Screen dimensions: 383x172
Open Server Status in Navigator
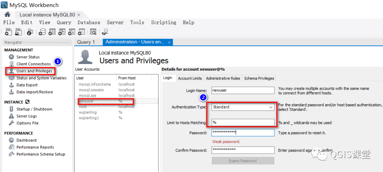pyautogui.click(x=28, y=57)
